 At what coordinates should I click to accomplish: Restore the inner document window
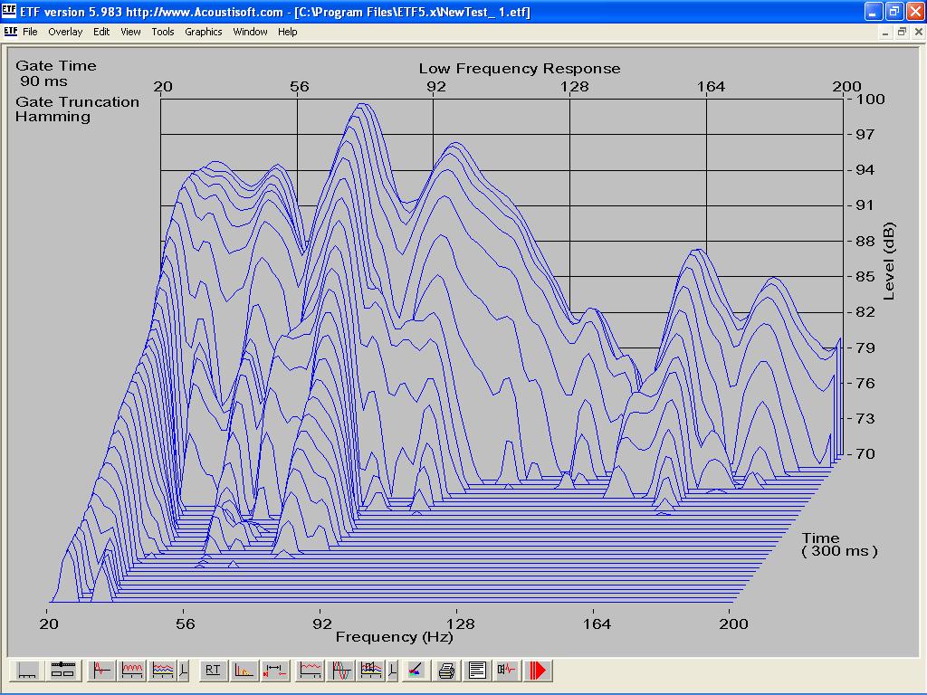coord(902,32)
